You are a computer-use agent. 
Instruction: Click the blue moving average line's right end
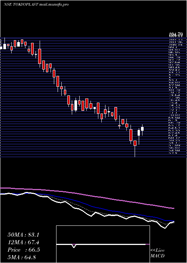[x=173, y=221]
